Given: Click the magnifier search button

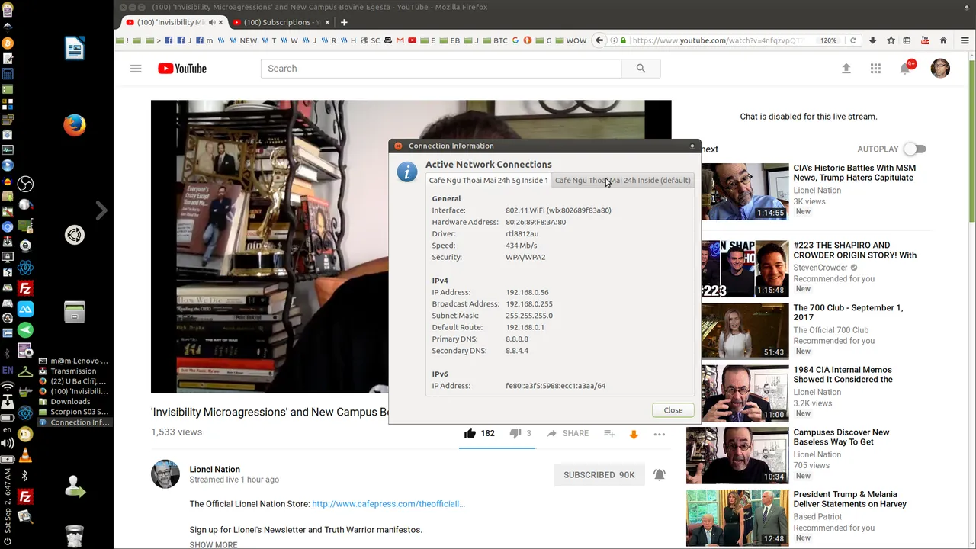Looking at the screenshot, I should pos(640,69).
